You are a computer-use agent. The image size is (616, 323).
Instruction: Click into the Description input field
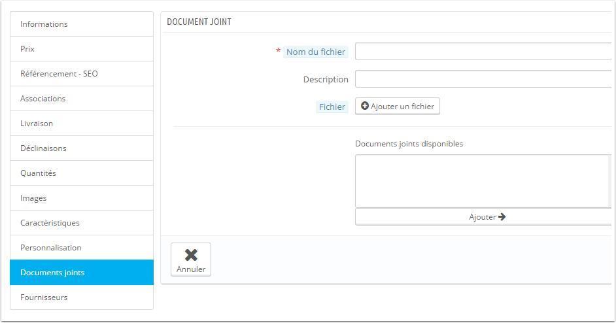point(483,79)
